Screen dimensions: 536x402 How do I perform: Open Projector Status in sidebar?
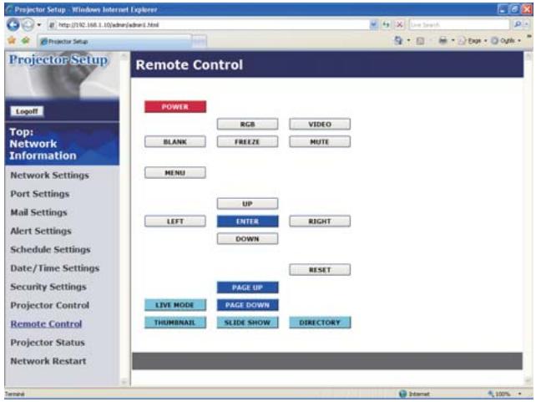point(48,343)
